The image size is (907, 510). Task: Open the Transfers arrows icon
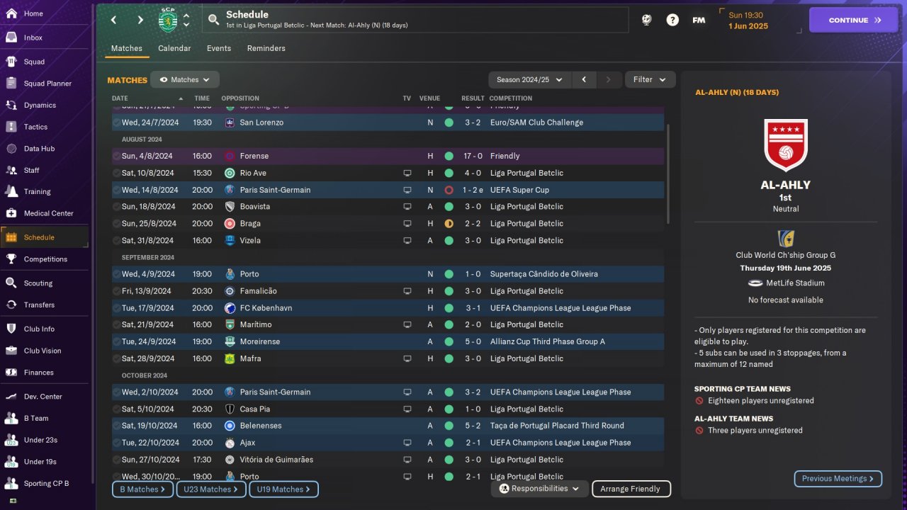(11, 305)
